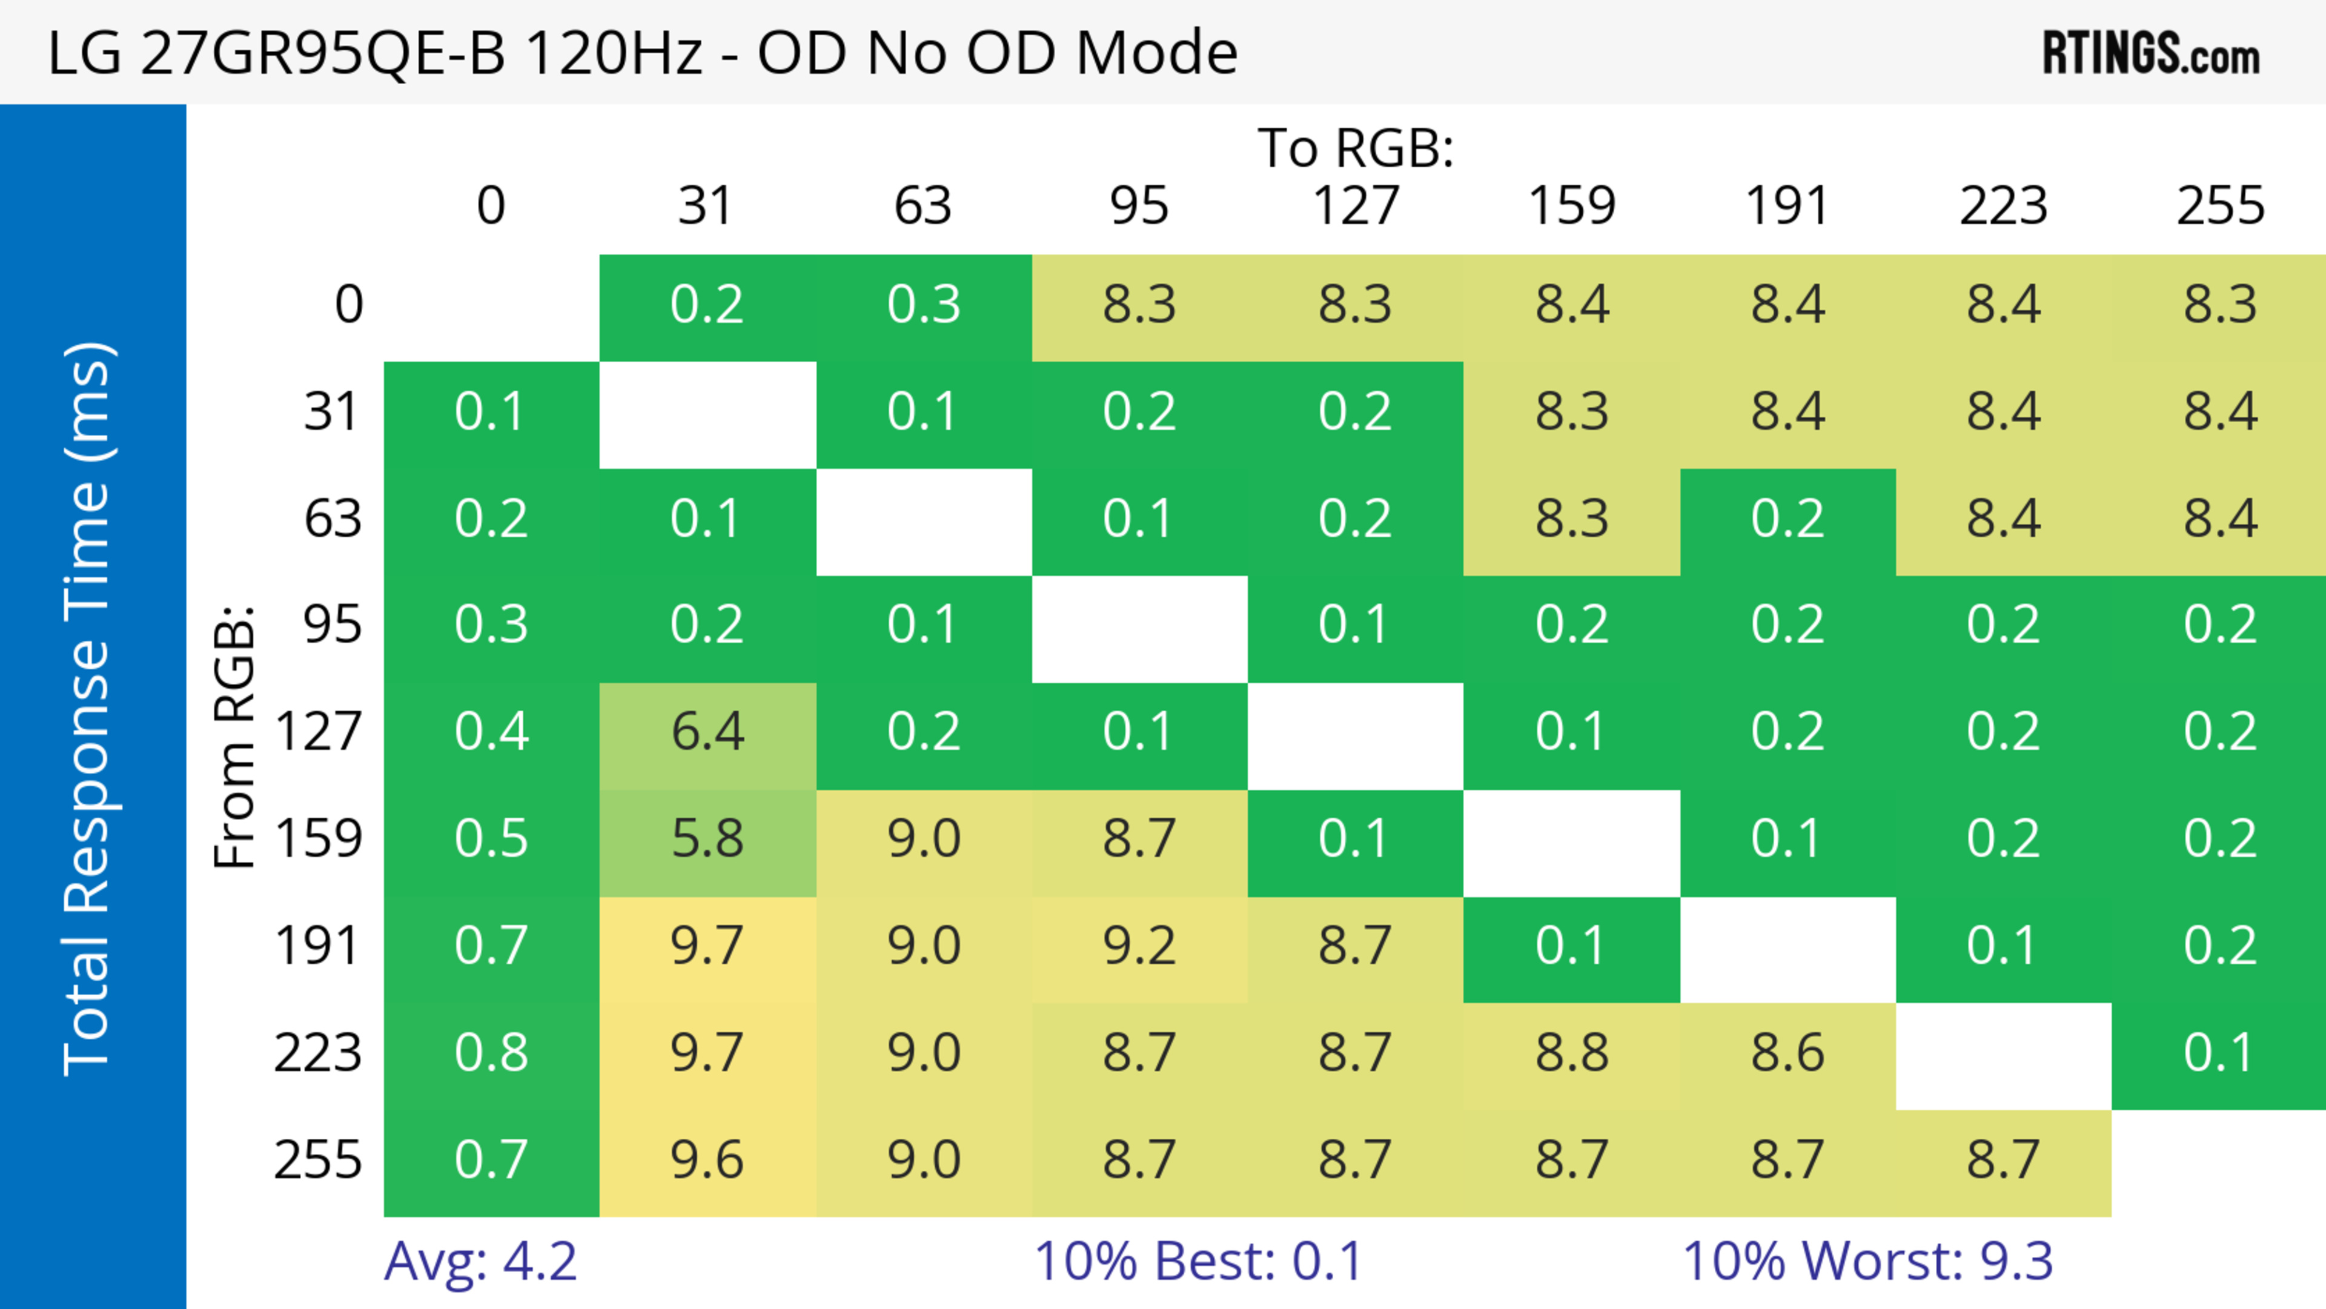The height and width of the screenshot is (1309, 2326).
Task: Click the Avg: 4.2 summary text
Action: point(480,1261)
